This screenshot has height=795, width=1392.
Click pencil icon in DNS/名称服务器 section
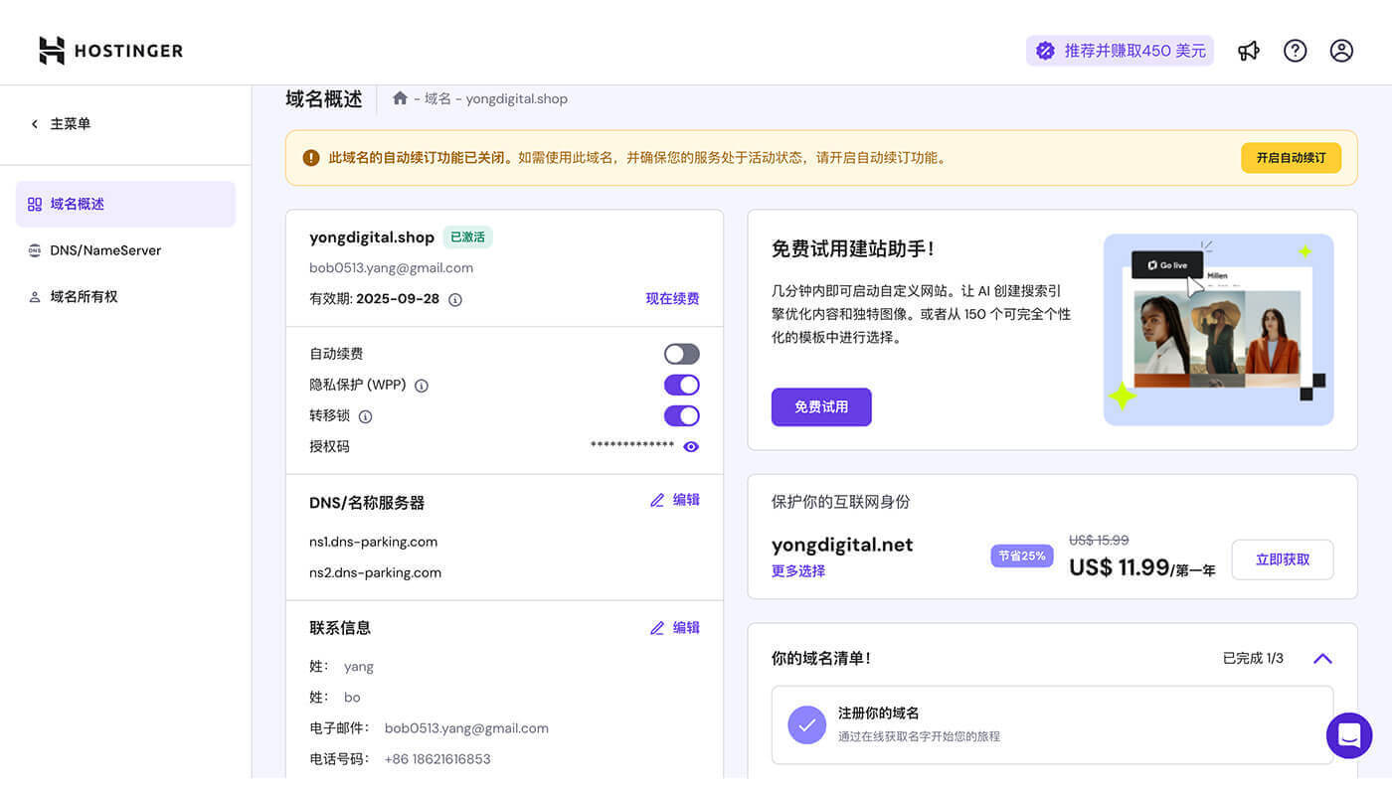657,500
